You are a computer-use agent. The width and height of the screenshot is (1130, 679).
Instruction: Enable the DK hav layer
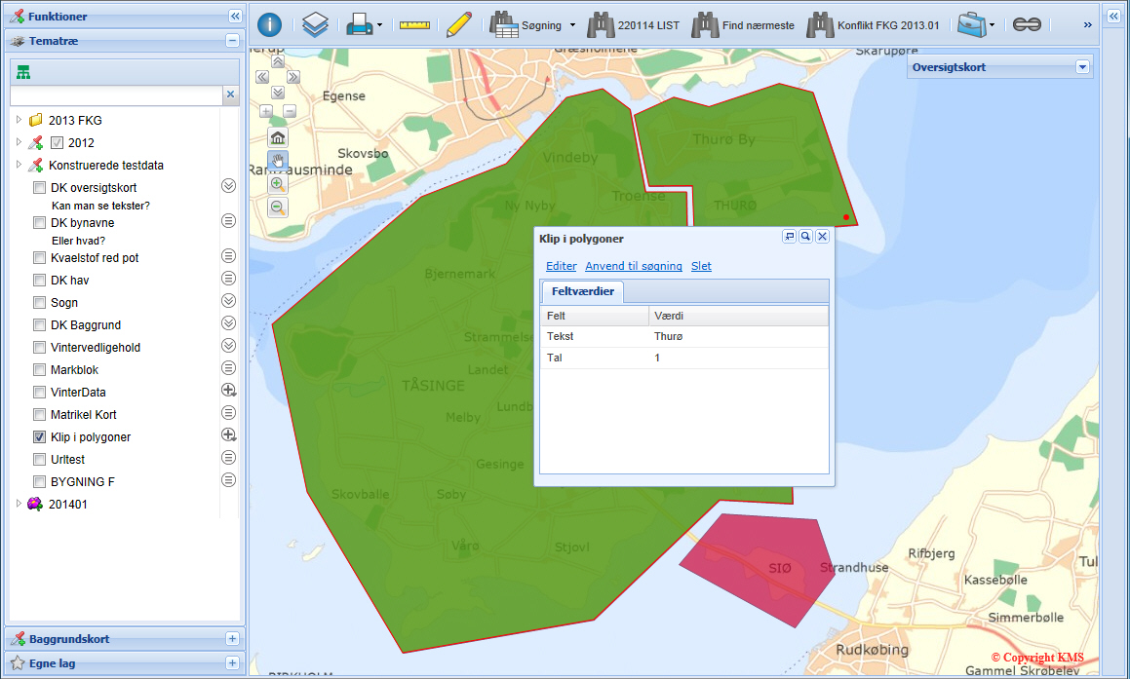(x=40, y=281)
